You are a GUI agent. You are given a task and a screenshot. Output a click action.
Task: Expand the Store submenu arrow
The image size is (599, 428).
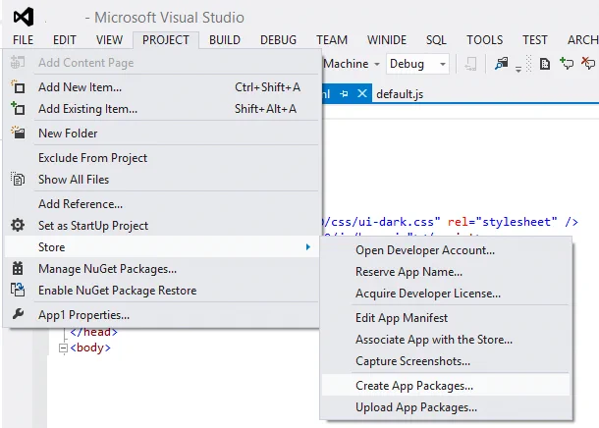(x=308, y=247)
